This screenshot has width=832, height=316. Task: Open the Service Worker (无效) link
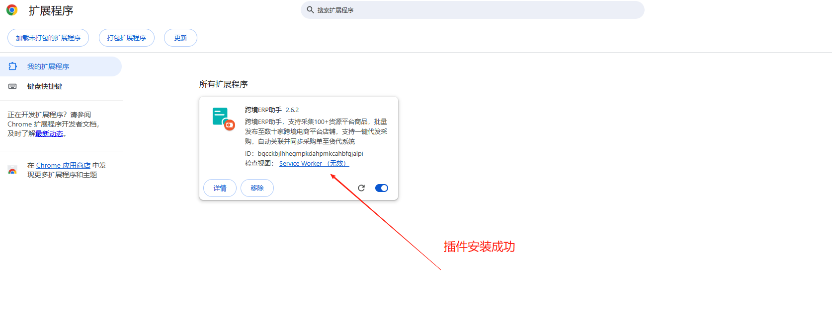(x=314, y=164)
